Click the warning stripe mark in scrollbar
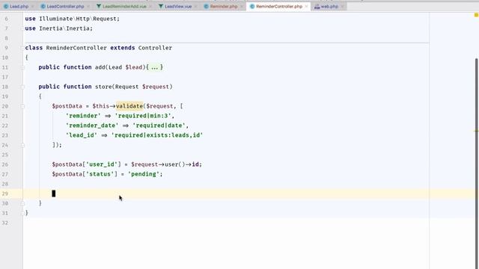Viewport: 479px width, 269px height. [476, 131]
